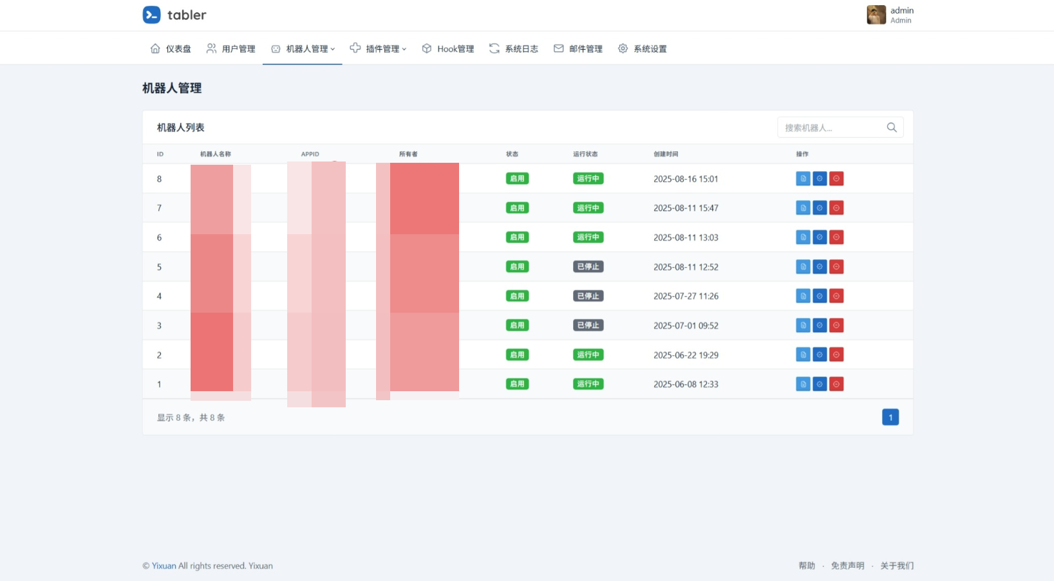
Task: Click the red minus-circle icon for robot ID 7
Action: click(x=836, y=208)
